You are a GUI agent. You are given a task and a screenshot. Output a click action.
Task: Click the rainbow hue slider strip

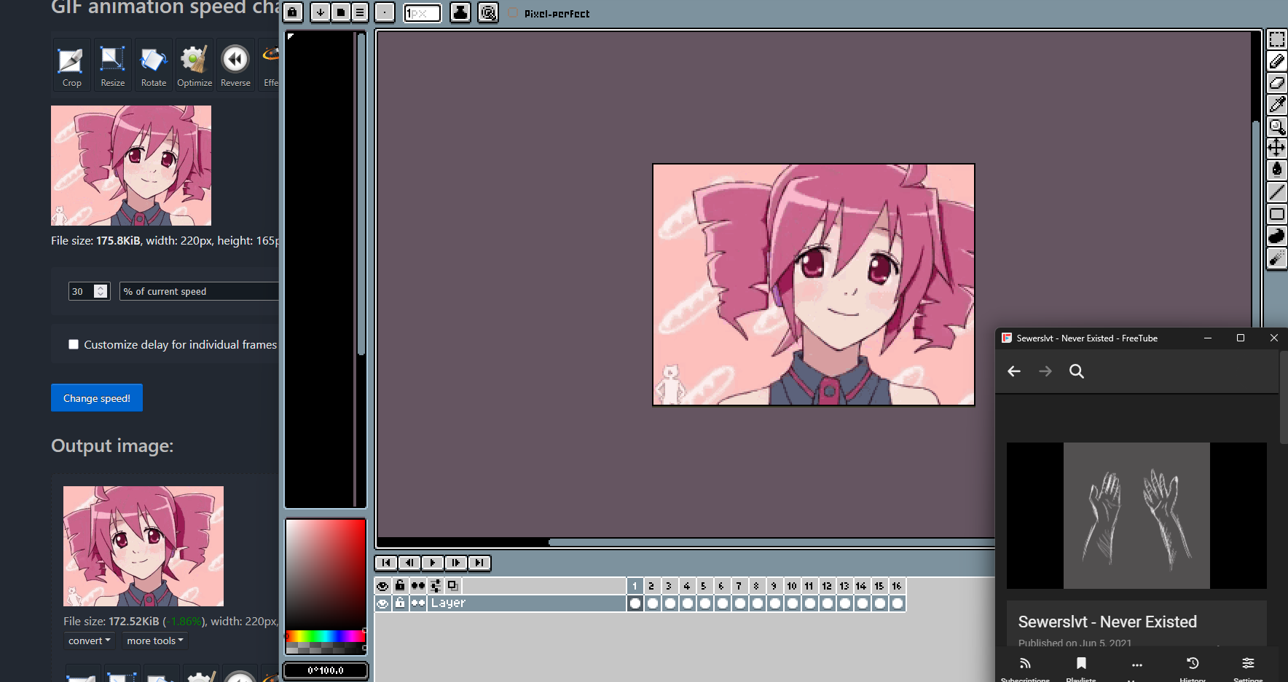tap(326, 636)
